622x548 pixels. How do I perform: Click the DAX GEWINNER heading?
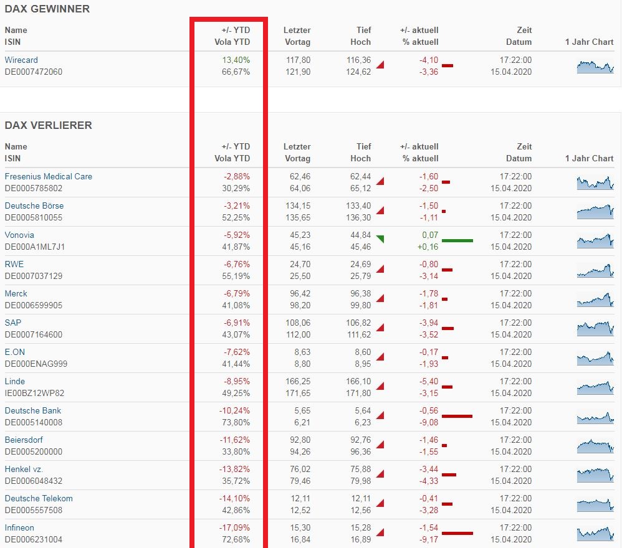click(x=47, y=9)
